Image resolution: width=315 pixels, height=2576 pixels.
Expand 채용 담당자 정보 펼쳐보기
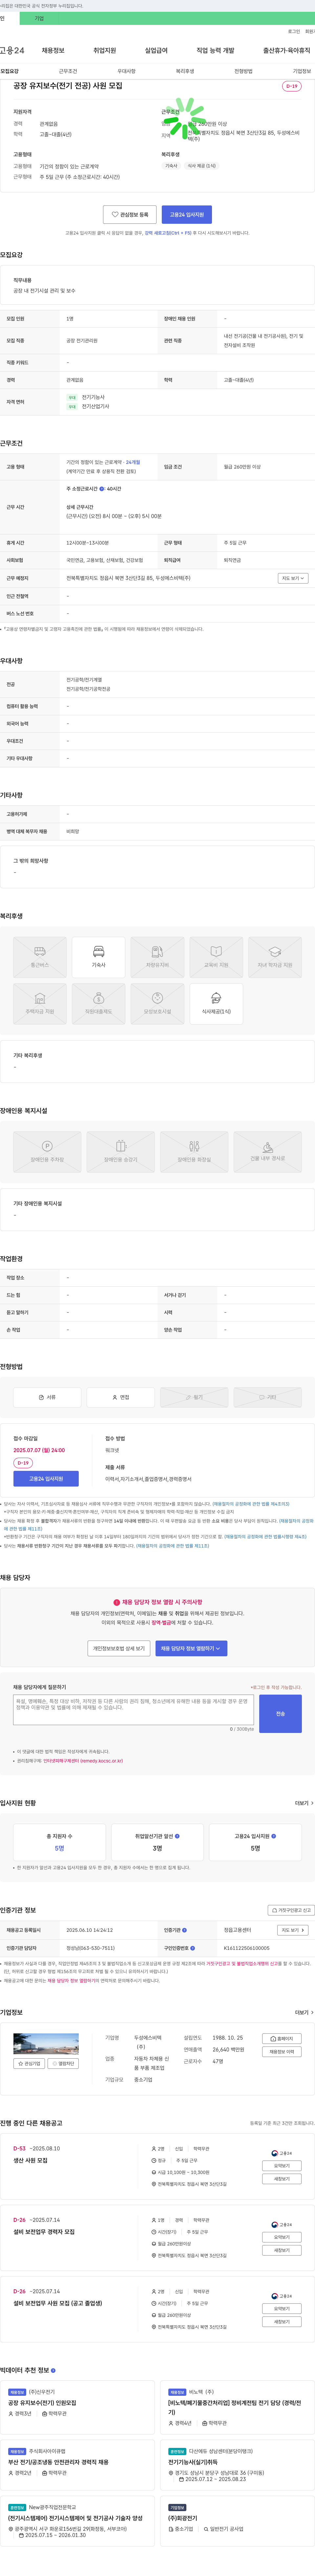tap(191, 1648)
